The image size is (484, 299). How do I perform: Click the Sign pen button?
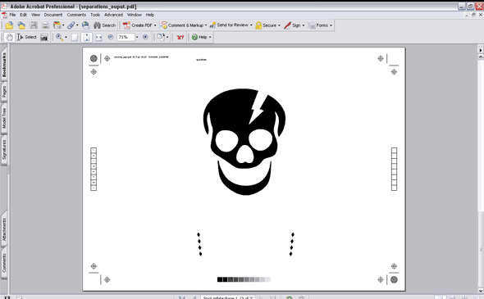[x=292, y=25]
